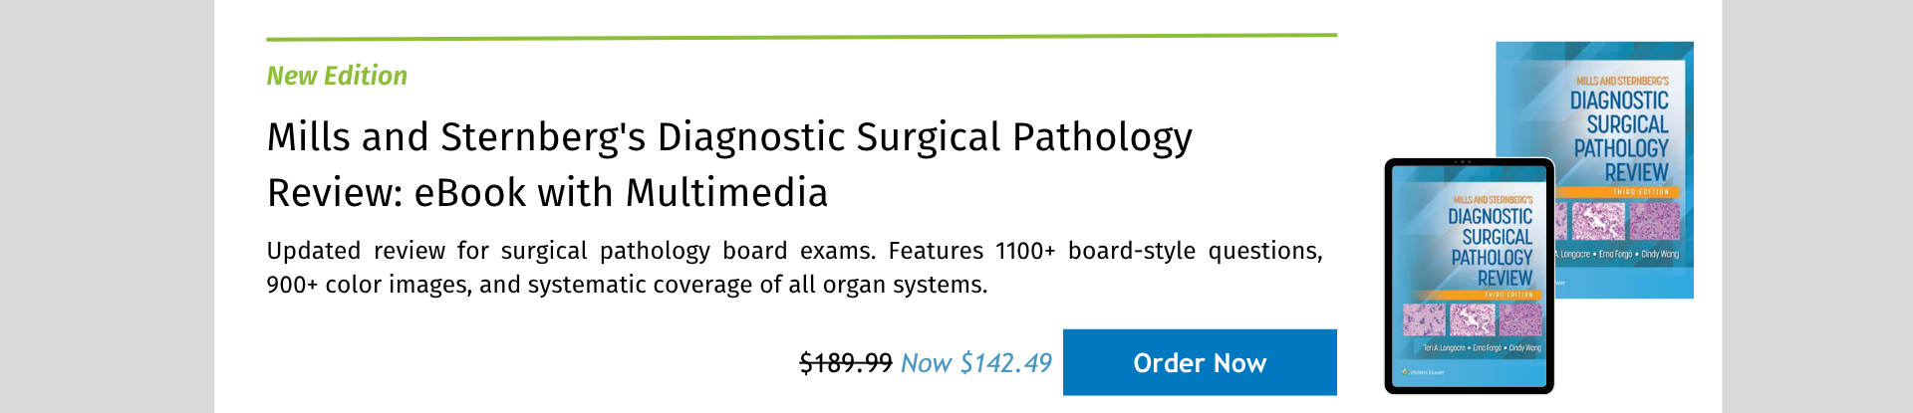
Task: Select the Now $142.49 sale price
Action: pos(975,363)
